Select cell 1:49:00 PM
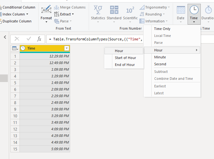Viewport: 214px width, 159px height. click(45, 83)
